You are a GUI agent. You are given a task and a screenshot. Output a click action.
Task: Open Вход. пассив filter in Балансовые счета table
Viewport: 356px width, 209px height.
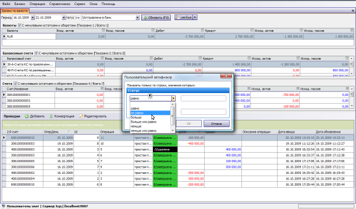tap(151, 58)
